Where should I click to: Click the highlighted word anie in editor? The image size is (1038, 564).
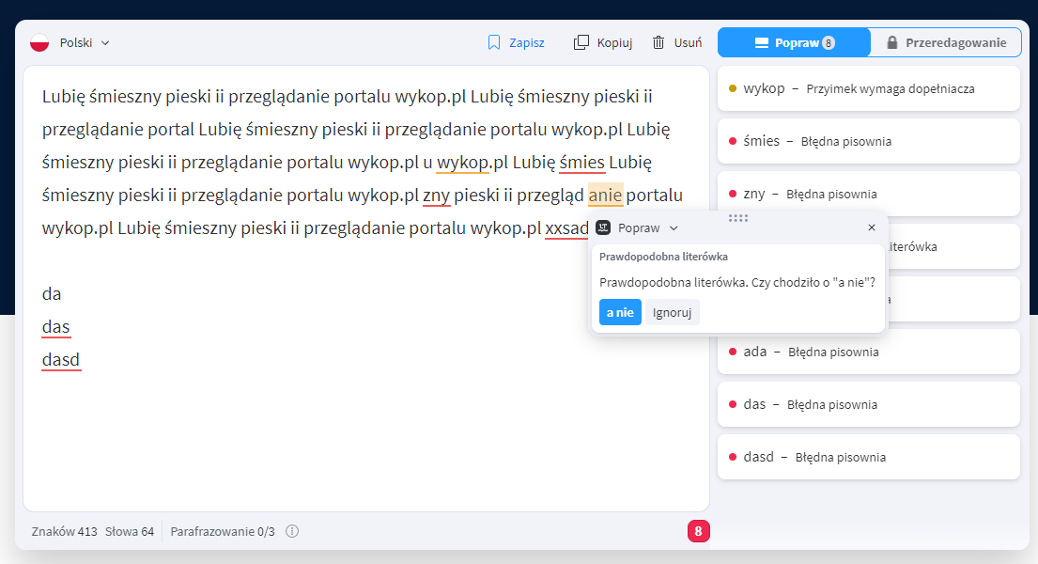pos(605,195)
